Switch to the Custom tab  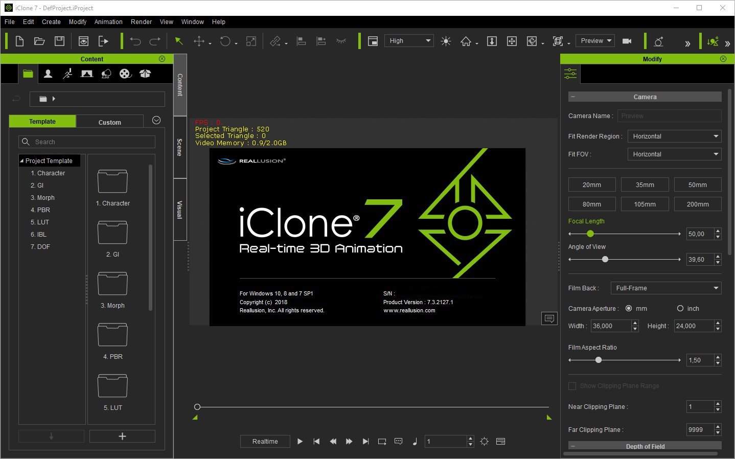[x=109, y=122]
